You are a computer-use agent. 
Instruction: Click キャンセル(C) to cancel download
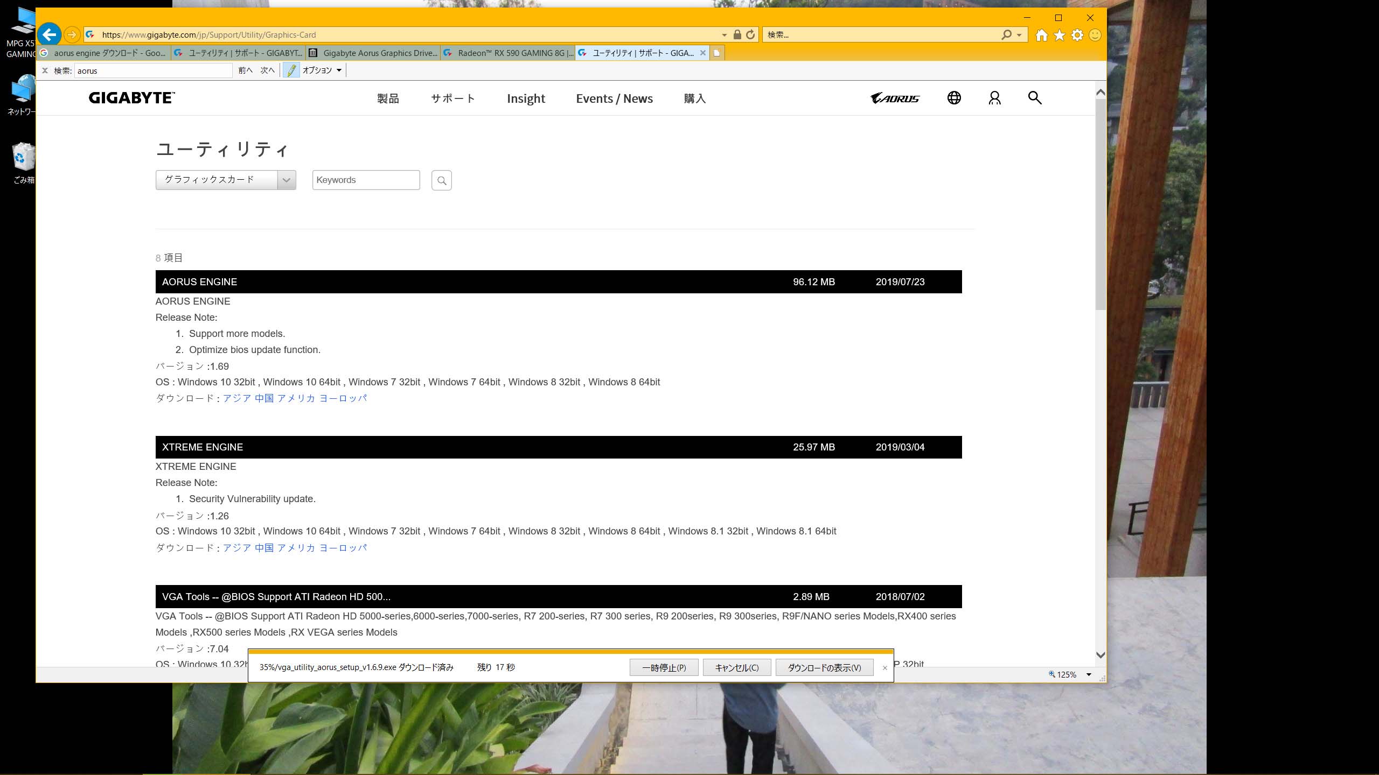736,667
